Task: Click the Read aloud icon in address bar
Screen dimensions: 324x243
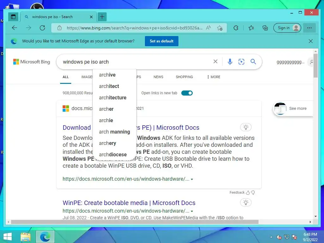Action: 209,28
